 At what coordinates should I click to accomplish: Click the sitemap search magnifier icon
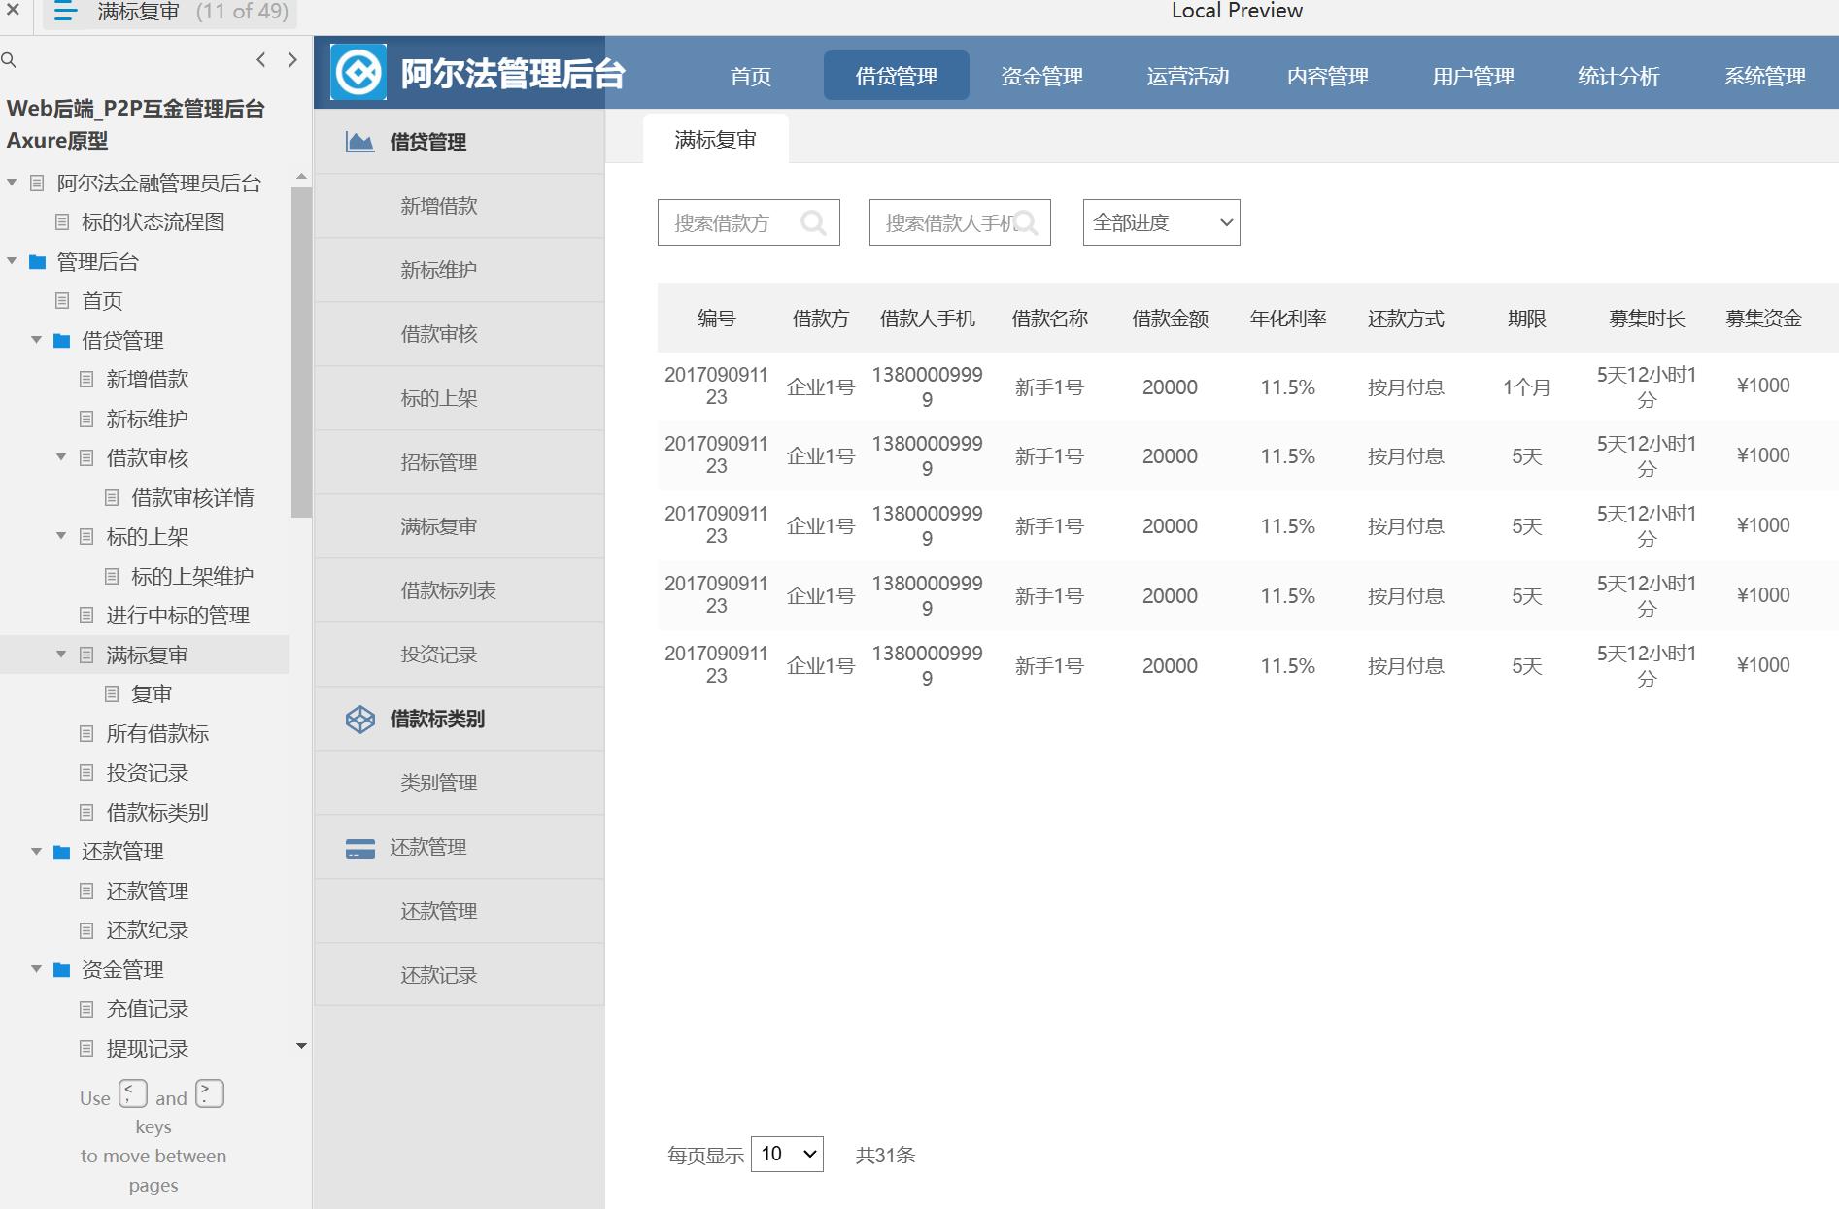tap(9, 60)
